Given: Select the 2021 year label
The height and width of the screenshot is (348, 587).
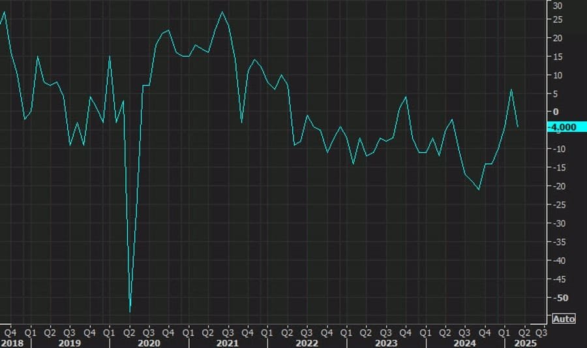Looking at the screenshot, I should (x=227, y=342).
